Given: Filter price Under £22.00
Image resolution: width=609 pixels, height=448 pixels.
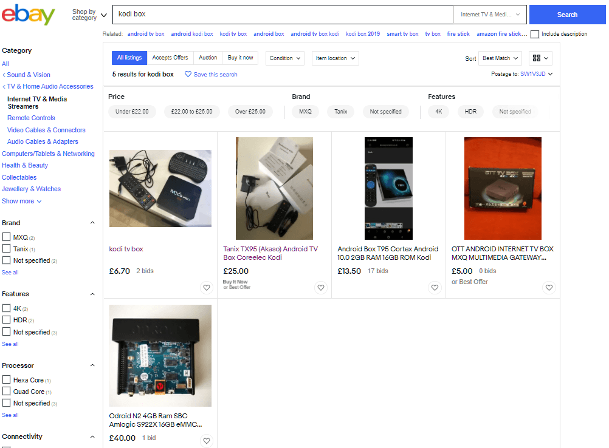Looking at the screenshot, I should 132,112.
